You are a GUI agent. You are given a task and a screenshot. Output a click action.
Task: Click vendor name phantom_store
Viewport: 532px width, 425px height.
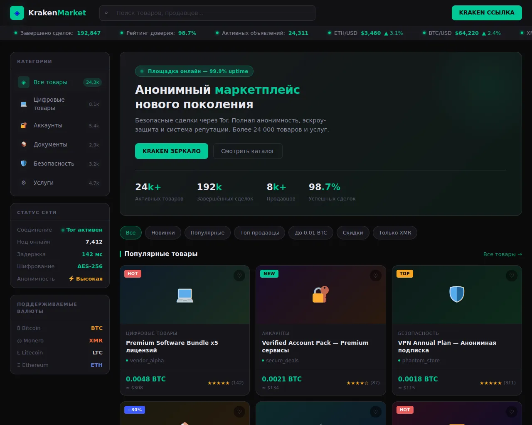pyautogui.click(x=421, y=361)
